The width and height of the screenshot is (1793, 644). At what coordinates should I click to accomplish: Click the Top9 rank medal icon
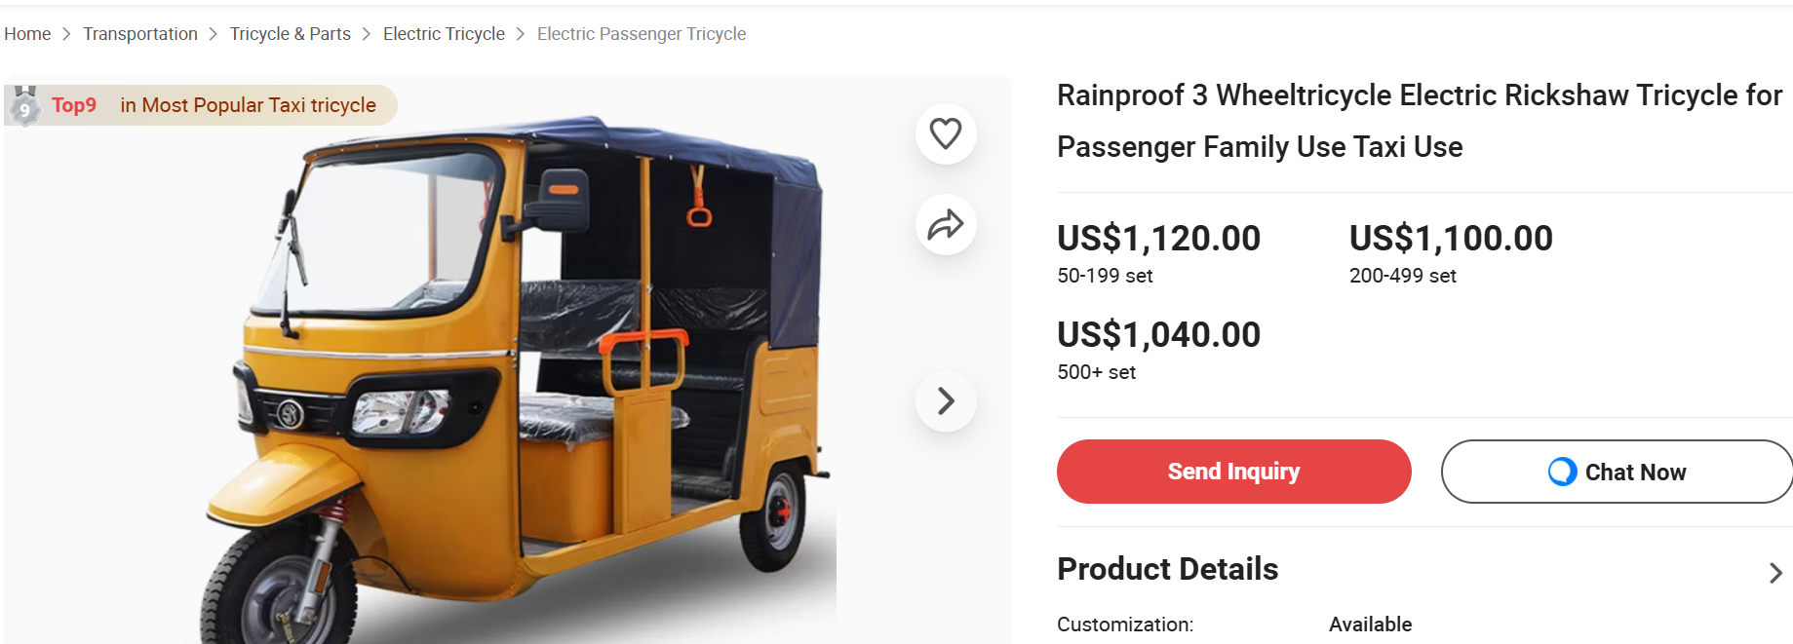click(24, 106)
